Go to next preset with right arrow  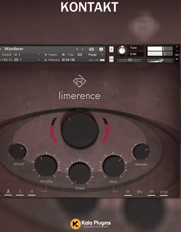(83, 49)
